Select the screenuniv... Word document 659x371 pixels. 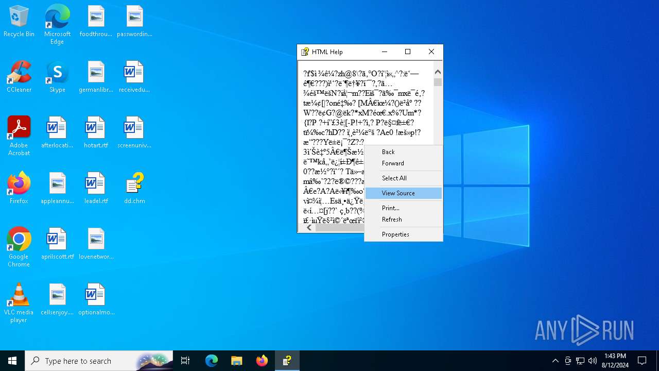(134, 133)
